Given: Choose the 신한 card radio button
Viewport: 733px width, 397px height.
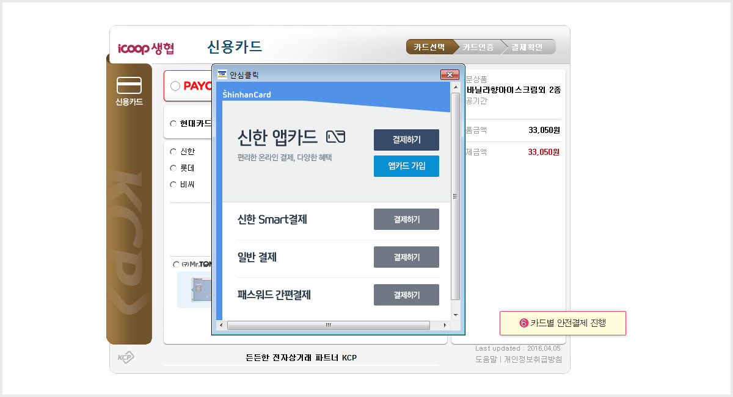Looking at the screenshot, I should (x=173, y=151).
